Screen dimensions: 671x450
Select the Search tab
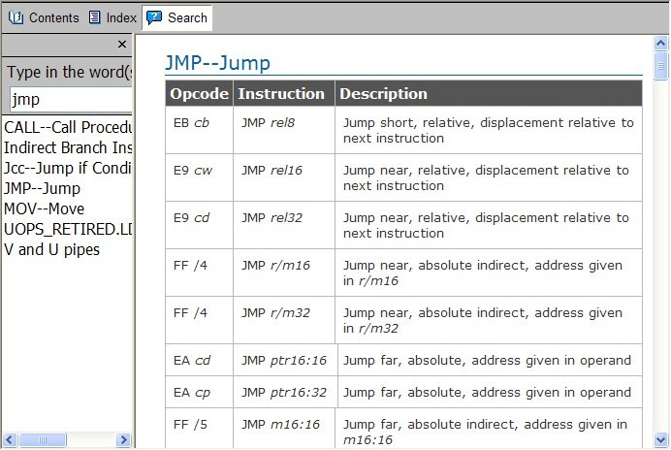pyautogui.click(x=177, y=18)
